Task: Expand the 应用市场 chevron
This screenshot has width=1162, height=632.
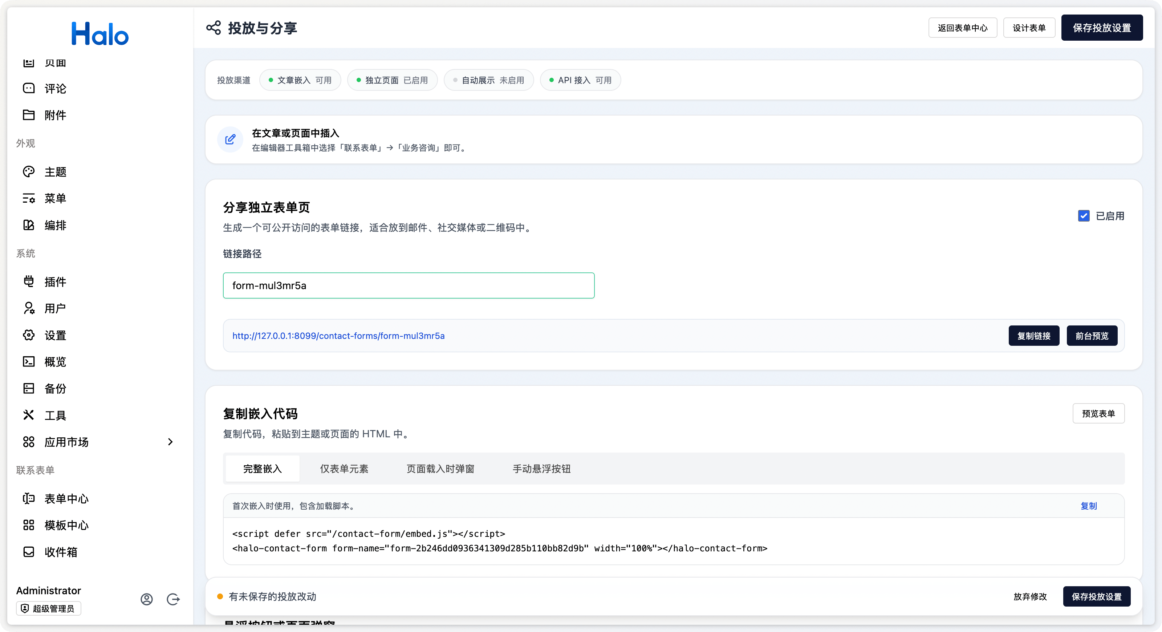Action: pos(170,442)
